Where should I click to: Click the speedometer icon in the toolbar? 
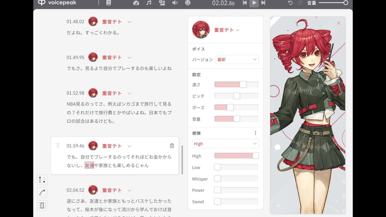(136, 3)
